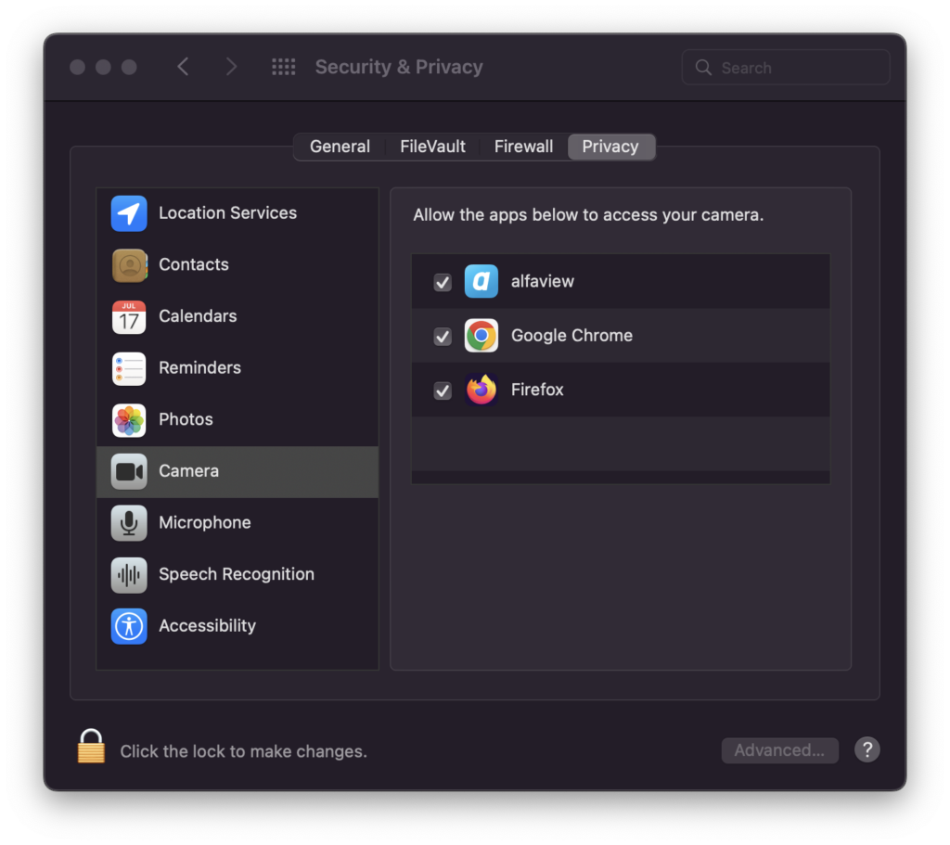Toggle the Firefox camera access checkbox
950x845 pixels.
(442, 390)
